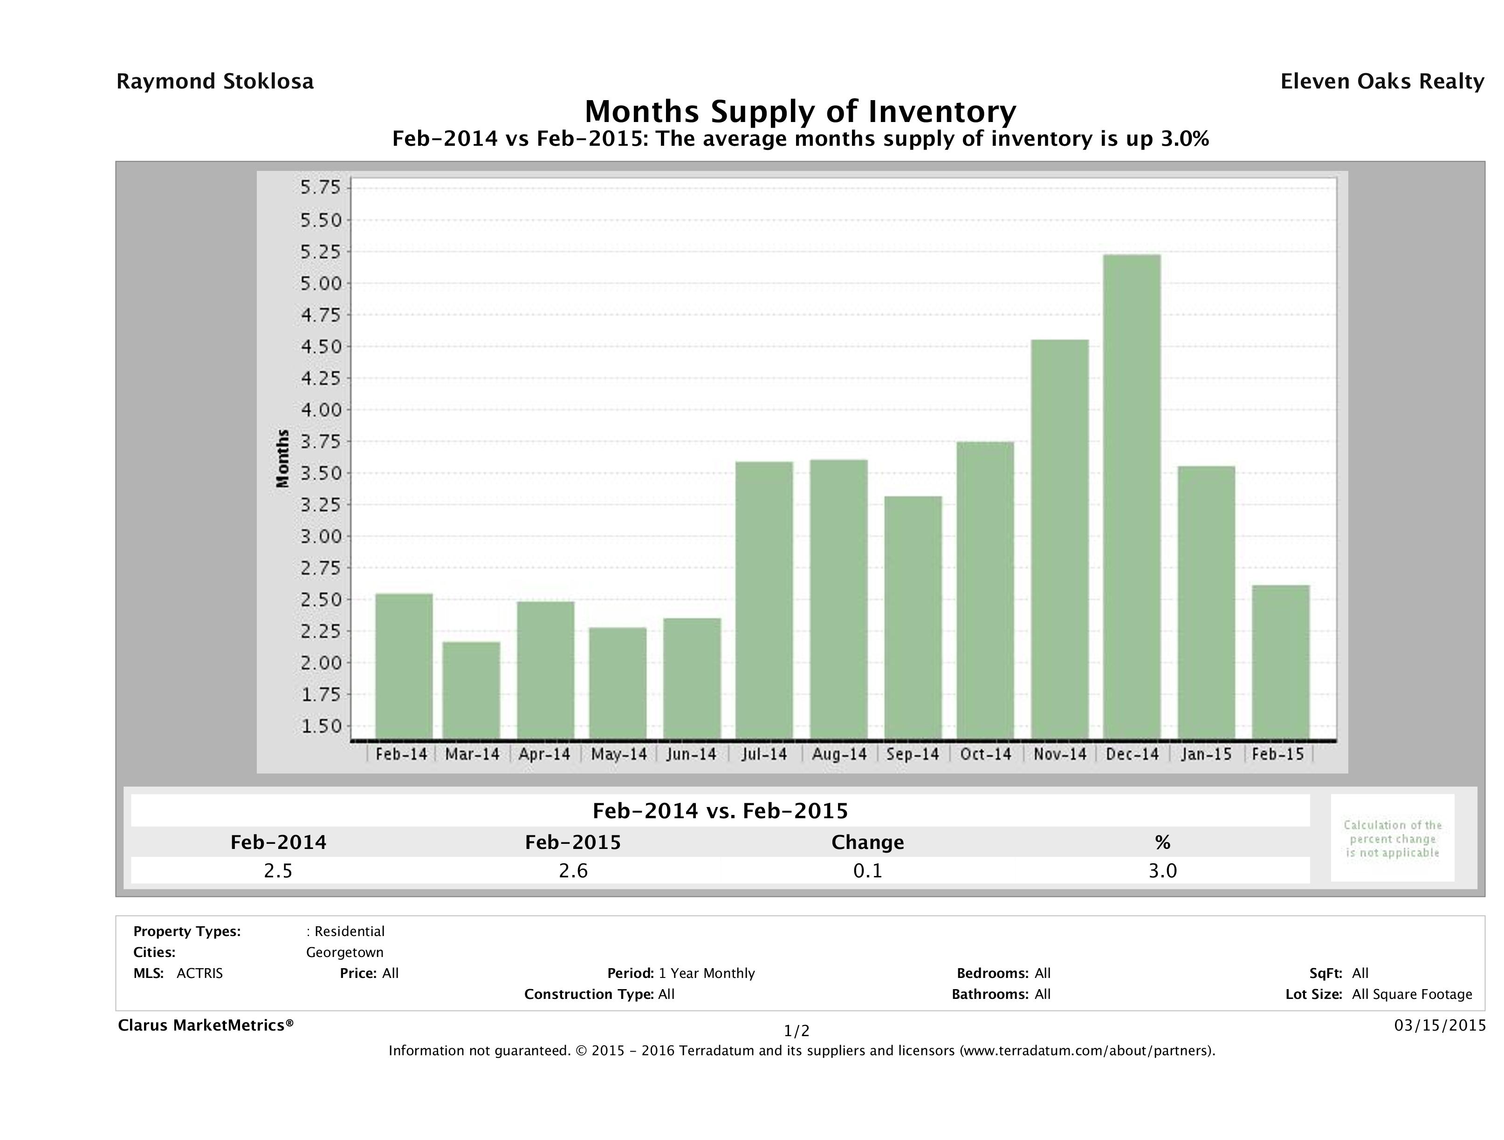Select the Jul-14 bar
1504x1140 pixels.
(x=764, y=600)
